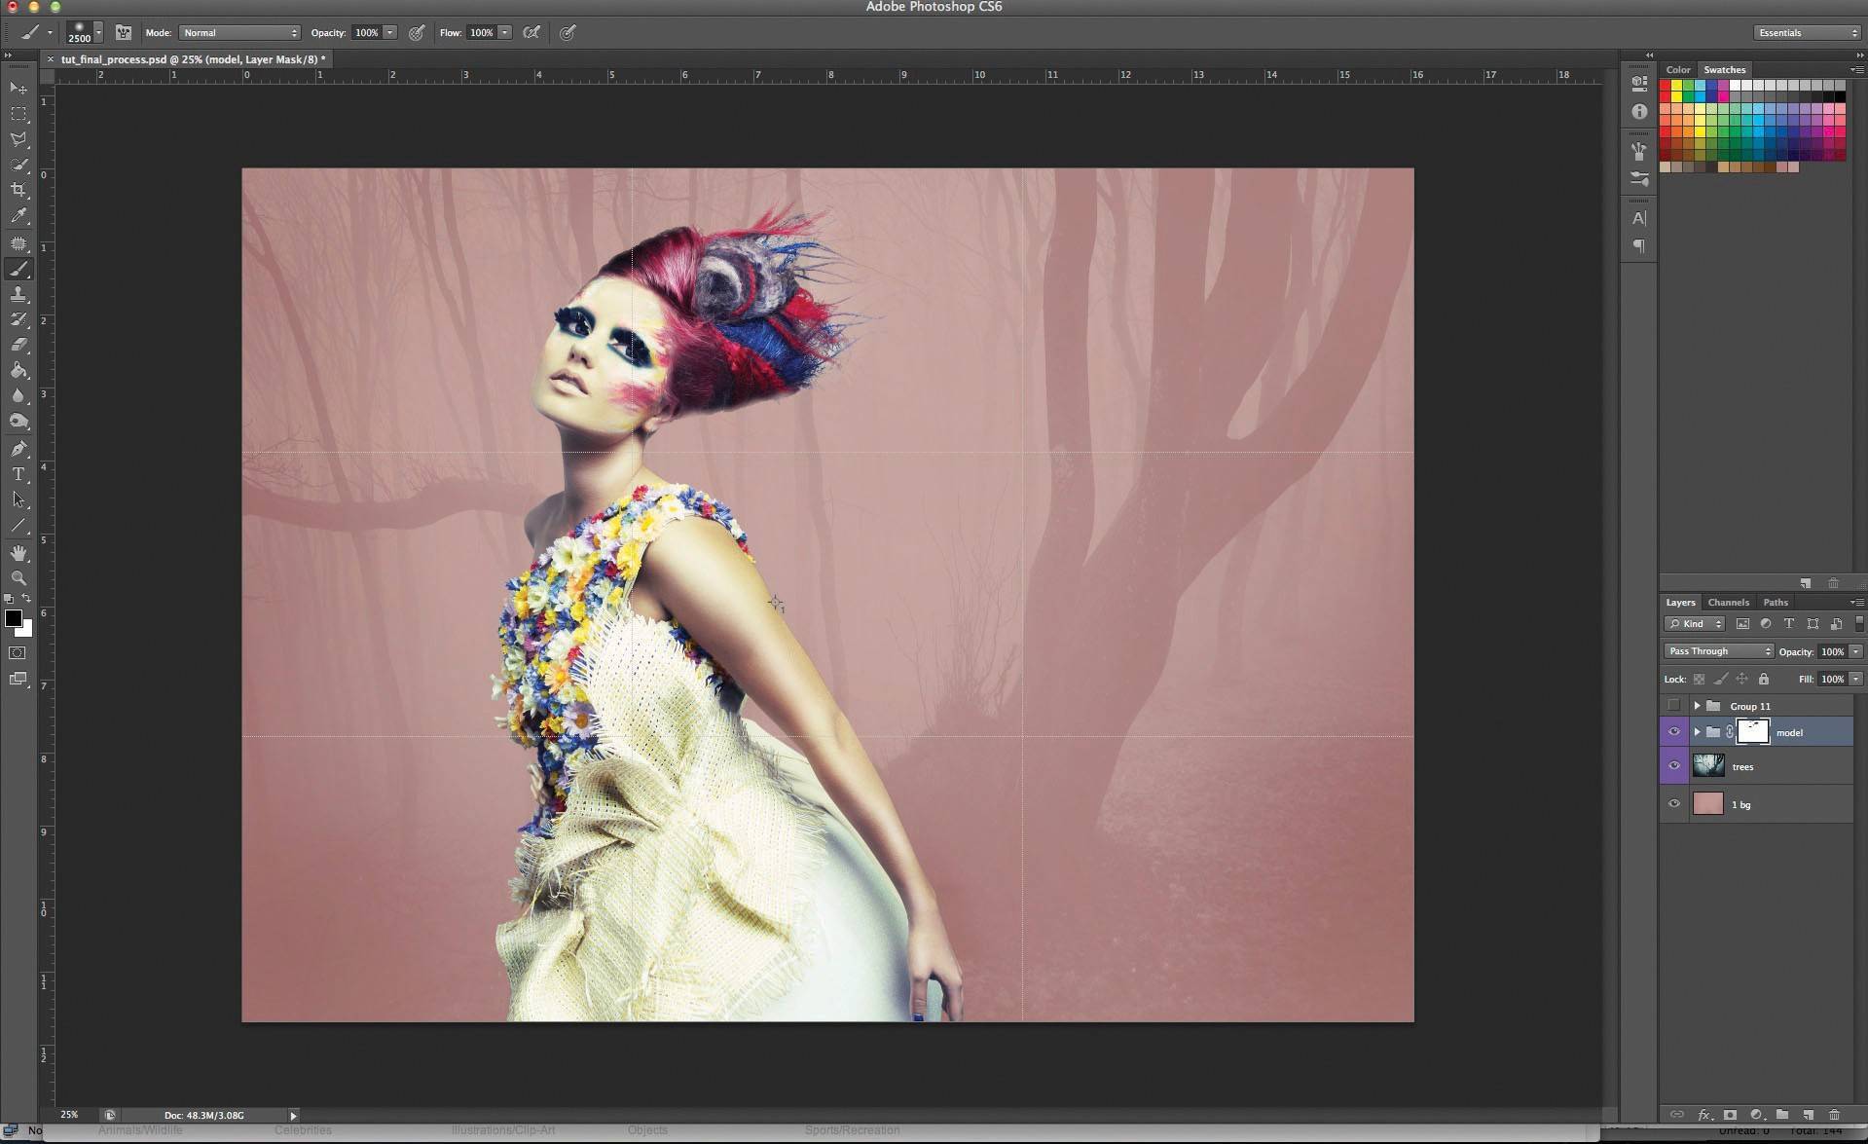1868x1144 pixels.
Task: Toggle tablet pressure for size
Action: tap(568, 33)
